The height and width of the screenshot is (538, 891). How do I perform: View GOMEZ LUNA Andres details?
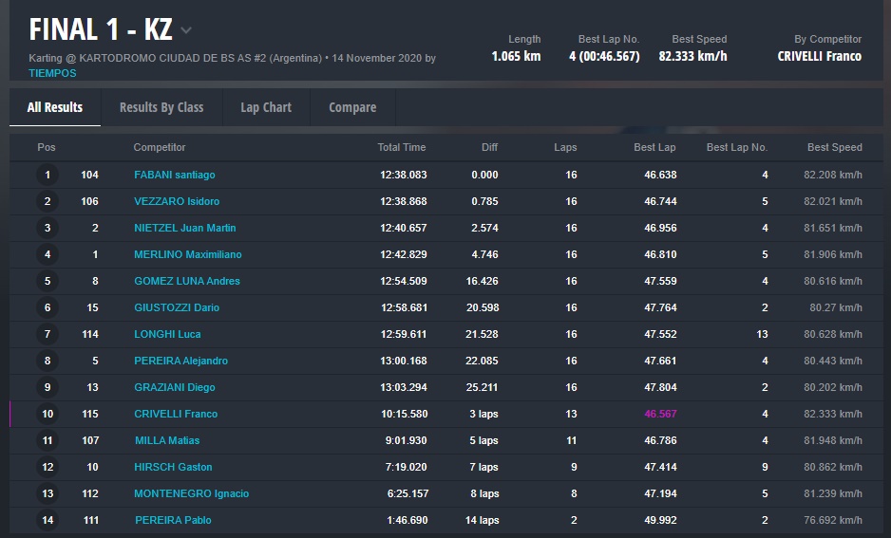pos(187,281)
